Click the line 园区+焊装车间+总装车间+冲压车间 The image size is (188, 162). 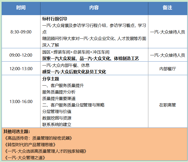[x=76, y=52]
